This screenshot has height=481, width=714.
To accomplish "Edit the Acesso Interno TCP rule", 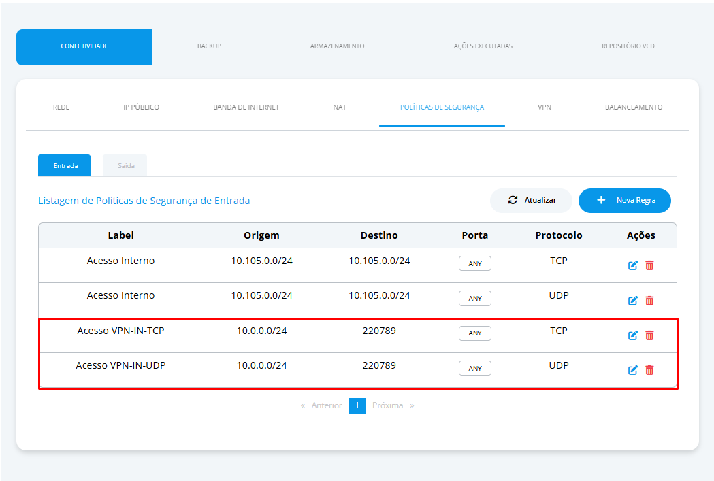I will pyautogui.click(x=632, y=265).
